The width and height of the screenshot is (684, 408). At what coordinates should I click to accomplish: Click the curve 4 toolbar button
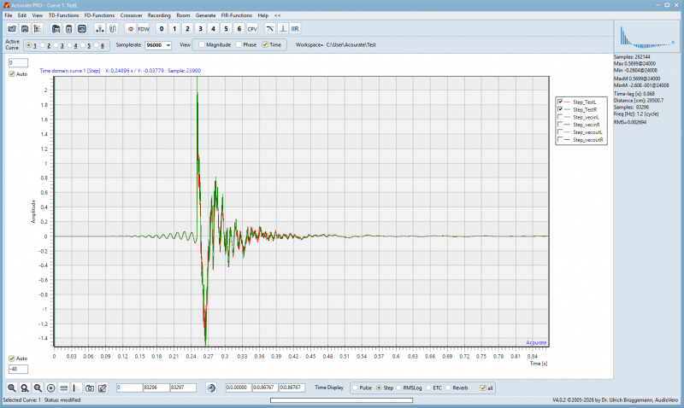point(213,29)
